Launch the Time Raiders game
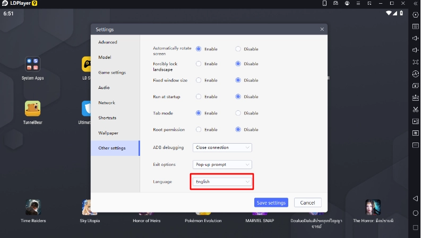Screen dimensions: 422x238 pos(33,207)
